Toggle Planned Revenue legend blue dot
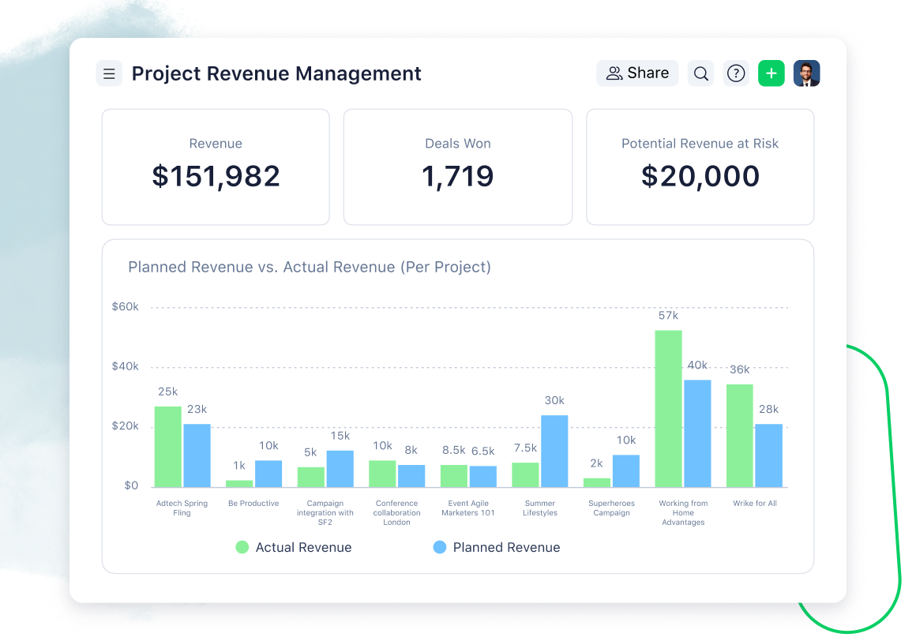Screen dimensions: 916x641 [x=440, y=547]
